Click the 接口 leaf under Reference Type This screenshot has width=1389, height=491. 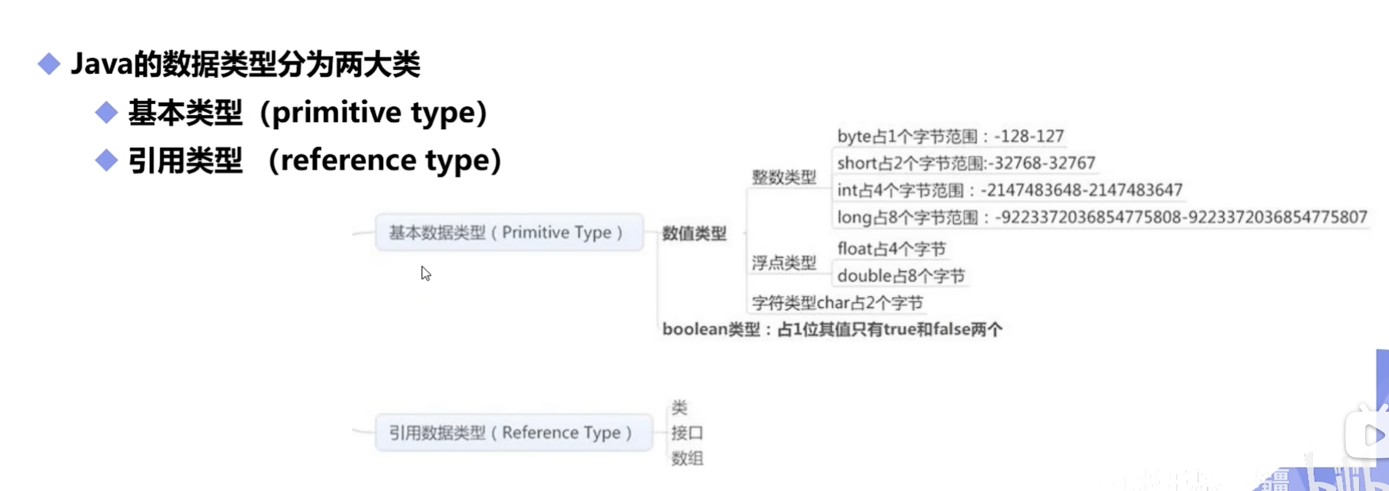687,432
